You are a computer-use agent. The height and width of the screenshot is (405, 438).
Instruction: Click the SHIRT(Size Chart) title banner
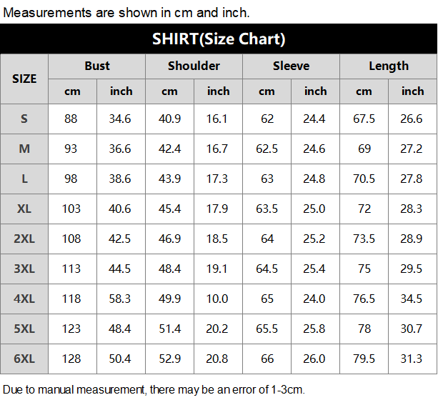pos(219,39)
